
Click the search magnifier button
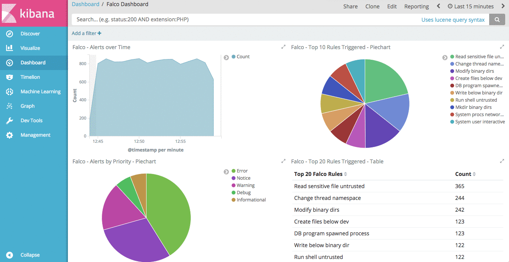(x=497, y=20)
